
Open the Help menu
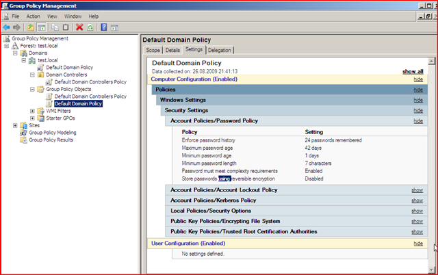point(94,16)
